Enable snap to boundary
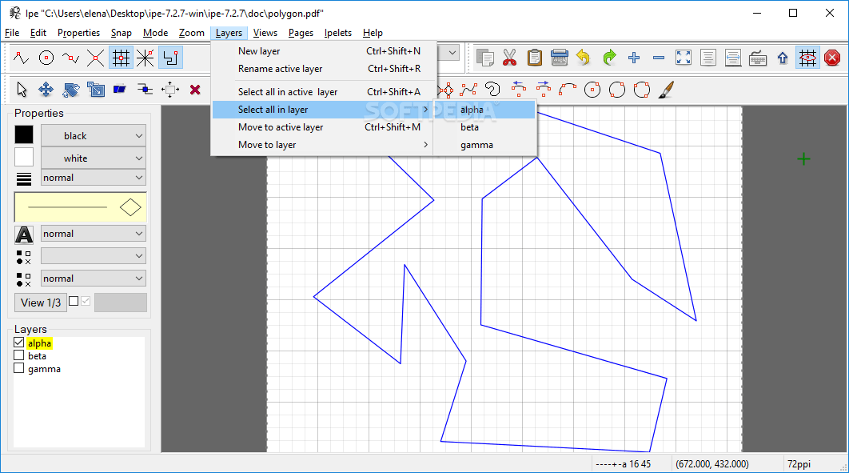Screen dimensions: 849x473 coord(71,58)
